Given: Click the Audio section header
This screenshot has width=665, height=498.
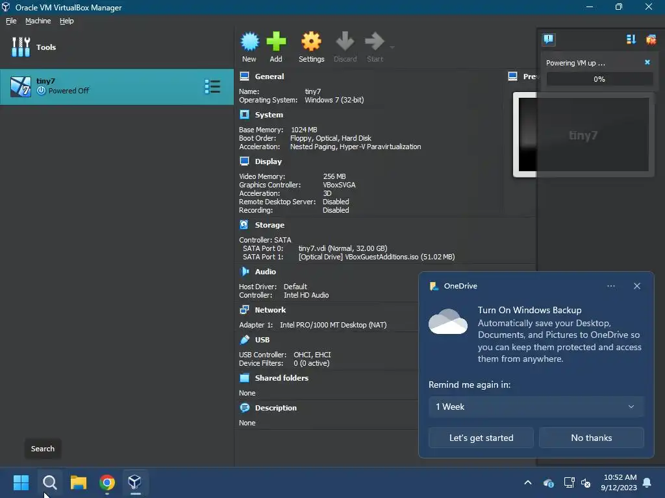Looking at the screenshot, I should (x=265, y=272).
